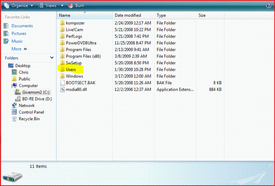Open Pictures favorite link
Screen dimensions: 275x186
pos(19,33)
